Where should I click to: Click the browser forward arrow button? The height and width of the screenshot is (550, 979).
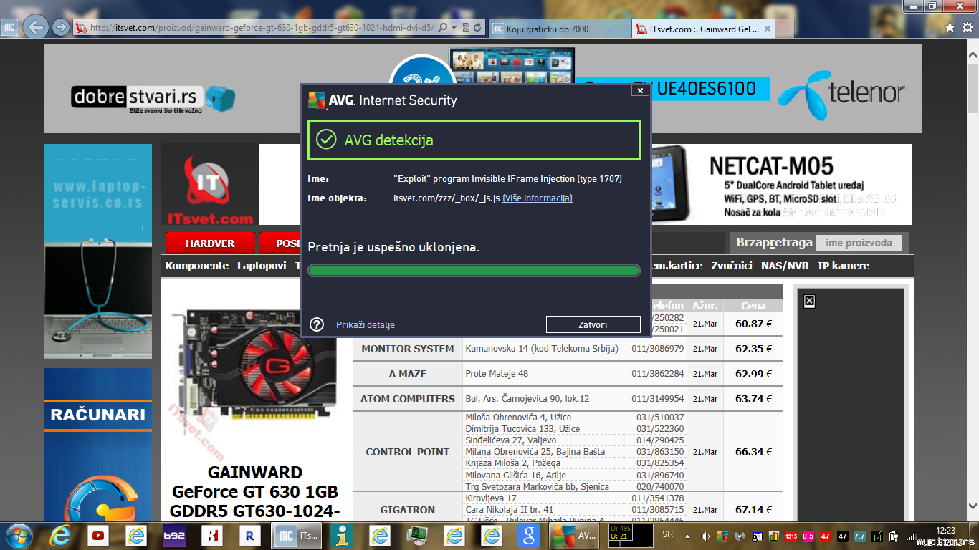[x=61, y=27]
